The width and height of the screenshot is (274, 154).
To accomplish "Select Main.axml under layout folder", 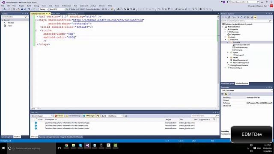I will pyautogui.click(x=239, y=55).
